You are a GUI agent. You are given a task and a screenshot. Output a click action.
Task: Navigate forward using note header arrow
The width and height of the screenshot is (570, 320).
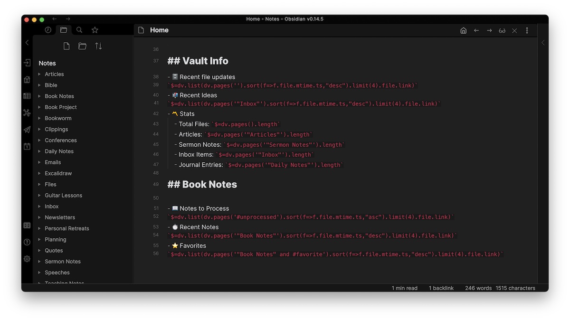[x=489, y=30]
